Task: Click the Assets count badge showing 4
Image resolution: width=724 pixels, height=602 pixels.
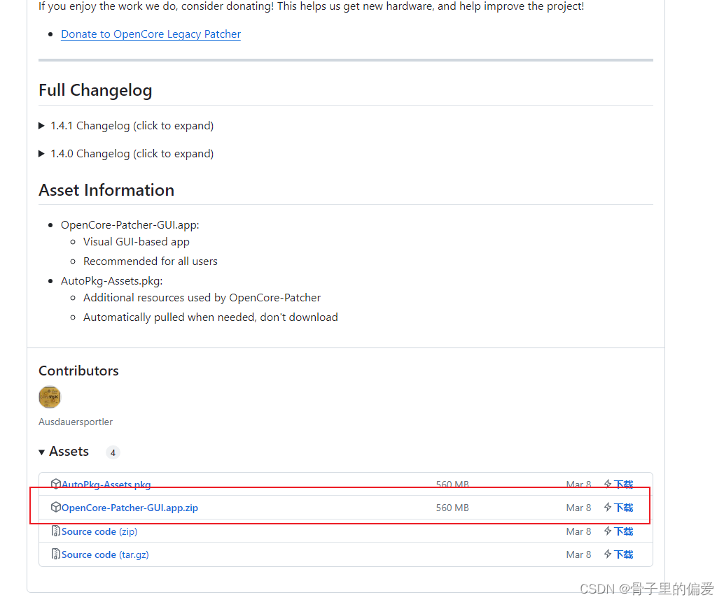Action: click(x=113, y=452)
